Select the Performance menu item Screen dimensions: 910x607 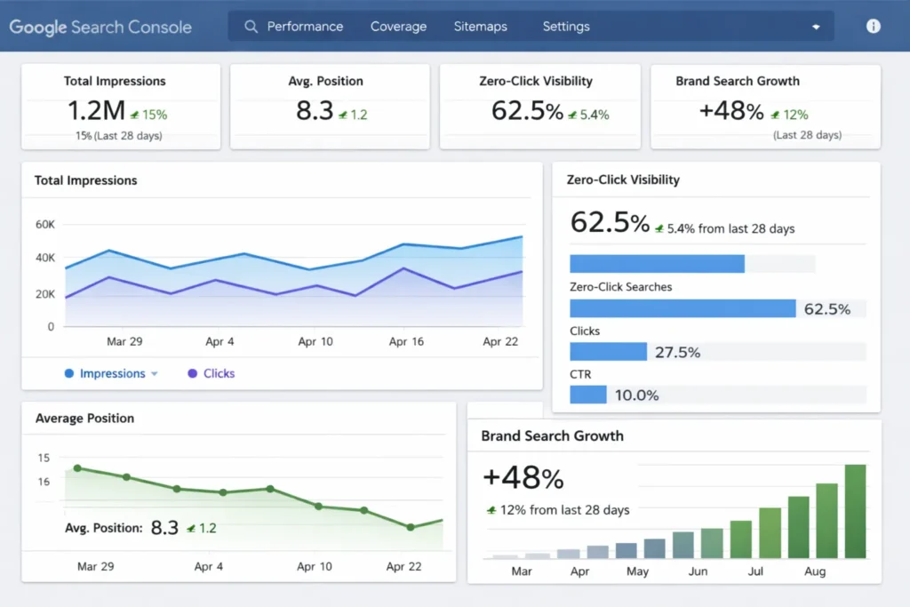305,27
